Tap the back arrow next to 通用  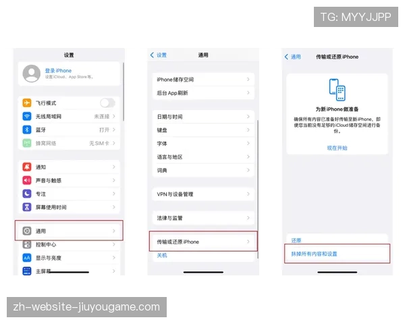tap(286, 57)
